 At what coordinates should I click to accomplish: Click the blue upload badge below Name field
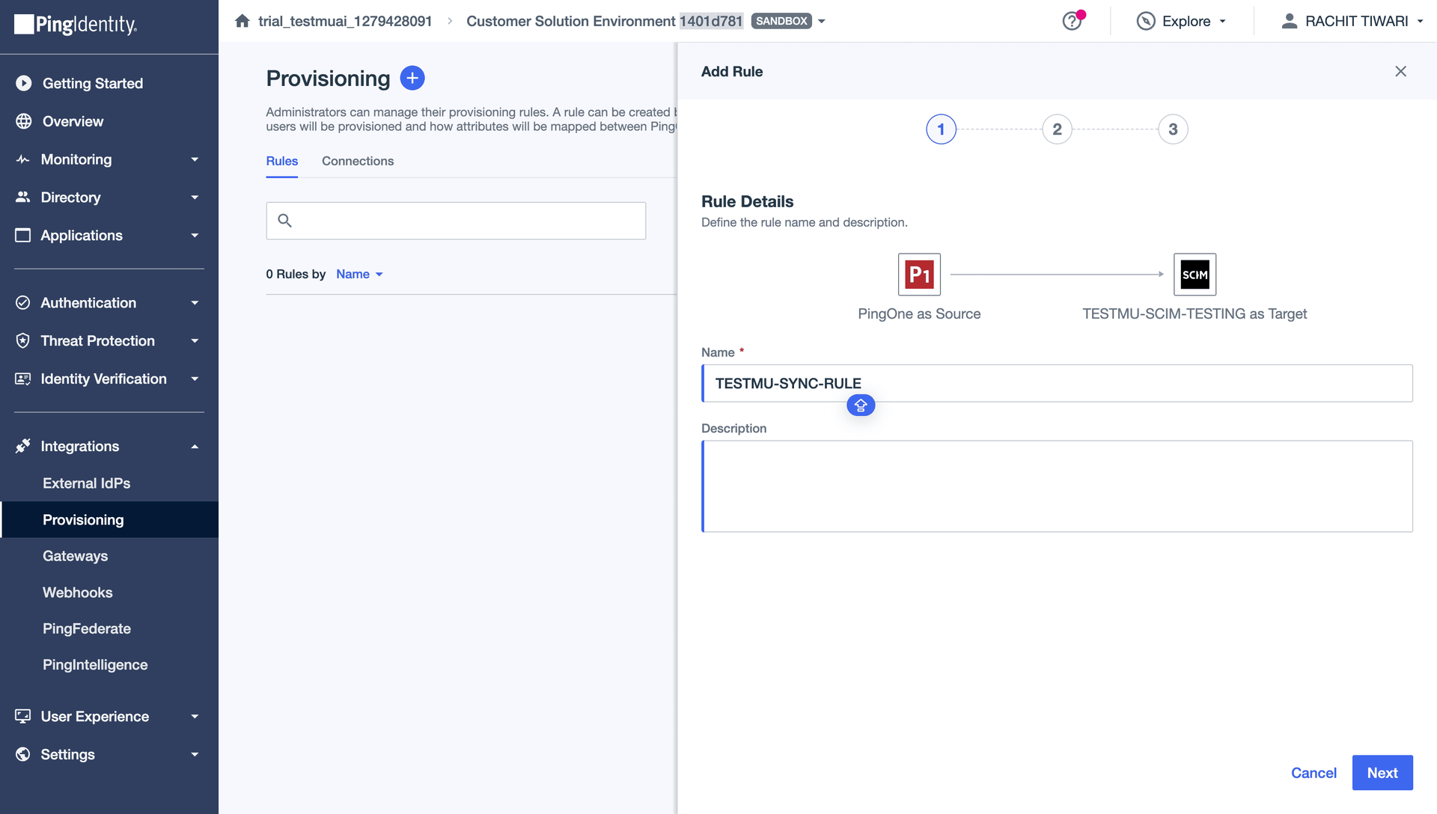860,405
